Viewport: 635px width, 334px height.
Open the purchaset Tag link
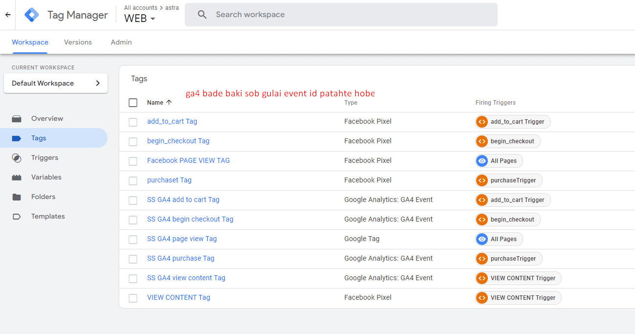[x=169, y=180]
